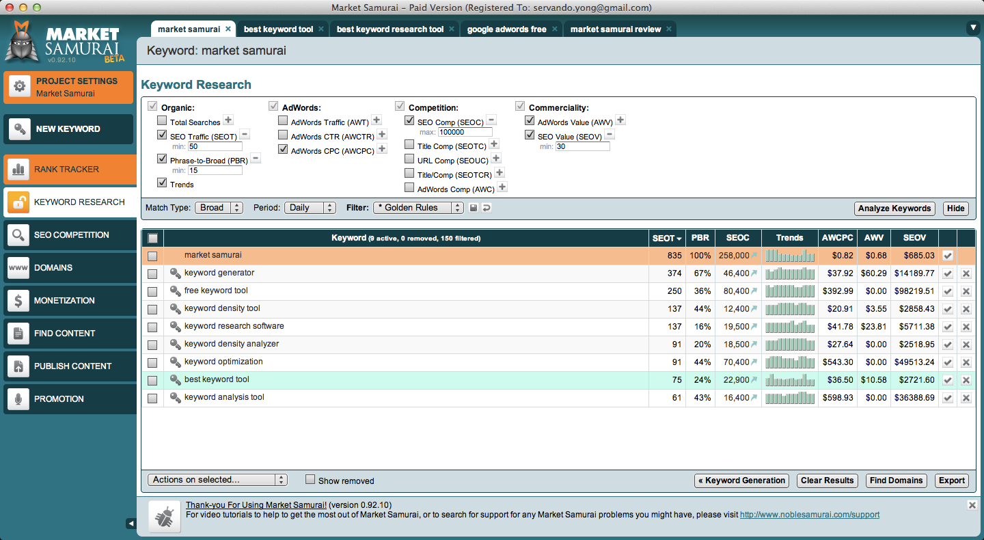Click key icon beside free keyword tool
The width and height of the screenshot is (984, 540).
click(x=176, y=291)
